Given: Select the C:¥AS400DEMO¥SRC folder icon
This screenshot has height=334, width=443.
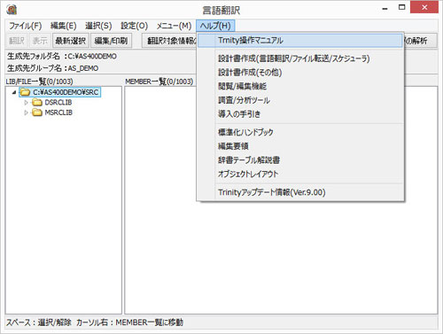Looking at the screenshot, I should (26, 92).
